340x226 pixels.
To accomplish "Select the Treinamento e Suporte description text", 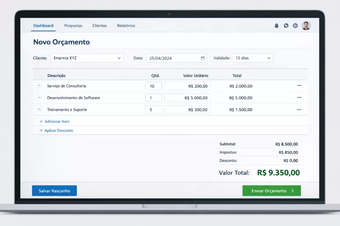I will (67, 110).
